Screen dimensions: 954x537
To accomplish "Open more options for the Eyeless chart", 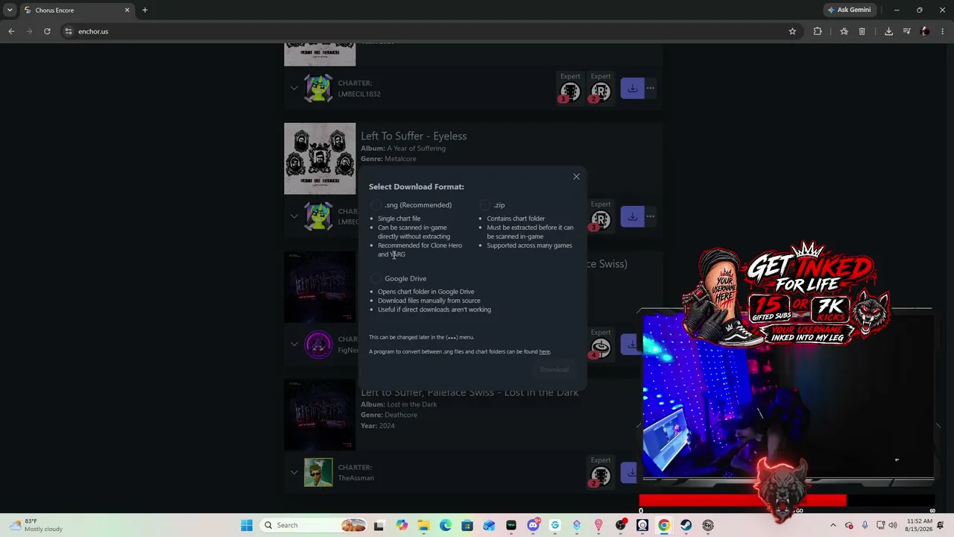I will pyautogui.click(x=651, y=216).
